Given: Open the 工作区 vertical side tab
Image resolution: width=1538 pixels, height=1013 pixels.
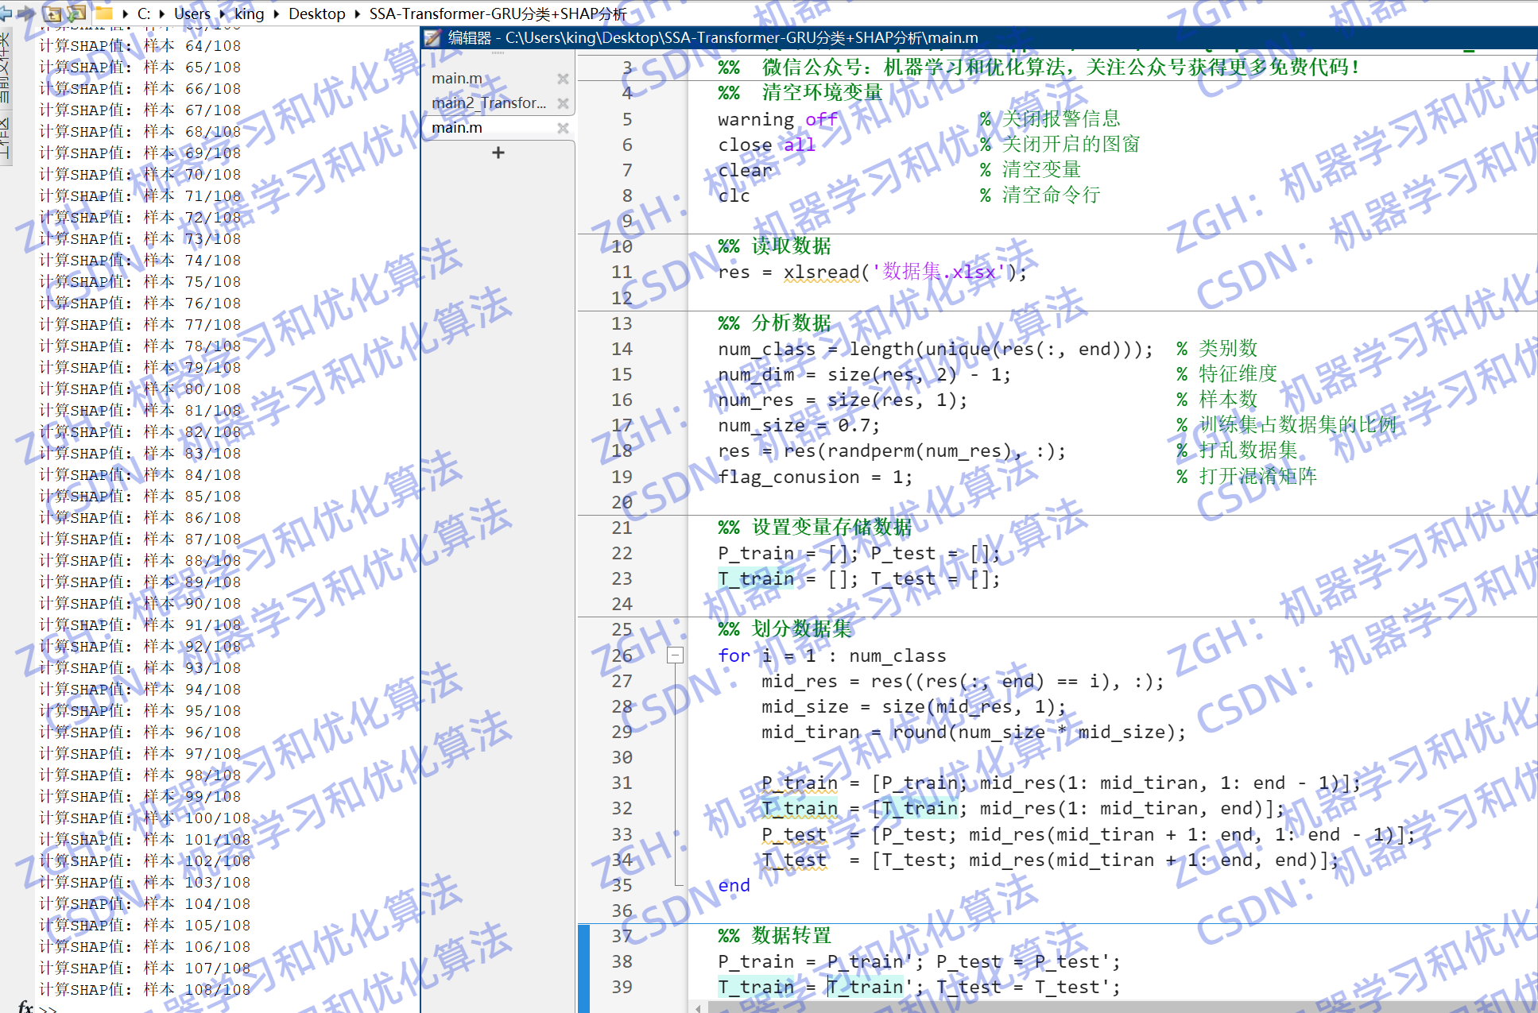Looking at the screenshot, I should click(x=6, y=137).
